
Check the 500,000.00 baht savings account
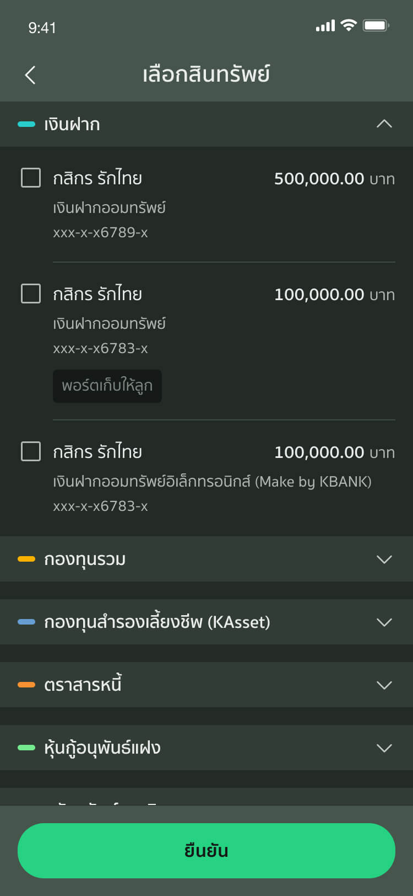point(31,178)
